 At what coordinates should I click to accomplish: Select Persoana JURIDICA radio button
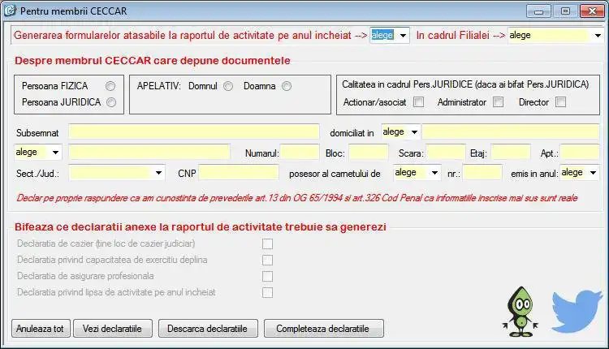(111, 102)
